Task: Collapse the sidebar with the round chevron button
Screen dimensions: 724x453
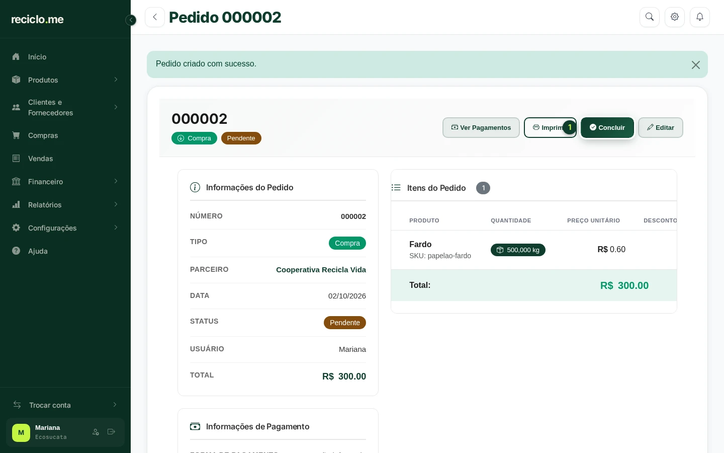Action: pyautogui.click(x=131, y=20)
